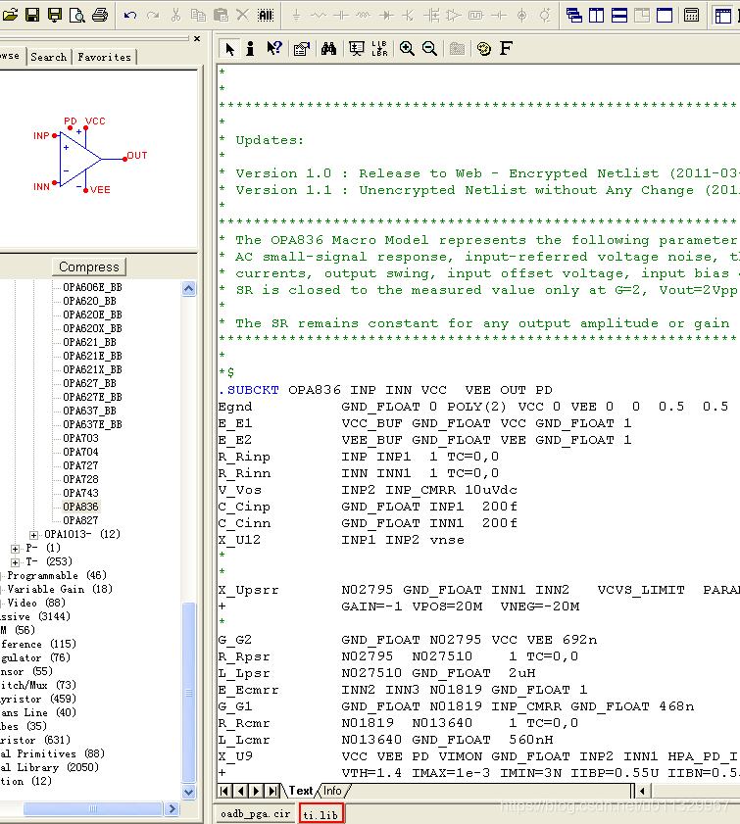This screenshot has height=824, width=740.
Task: Click the Compress button
Action: pyautogui.click(x=89, y=267)
